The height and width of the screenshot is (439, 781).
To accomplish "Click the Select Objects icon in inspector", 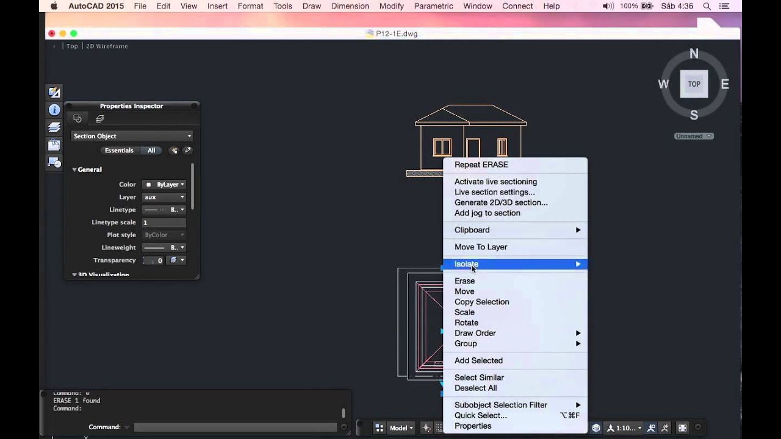I will click(x=175, y=151).
